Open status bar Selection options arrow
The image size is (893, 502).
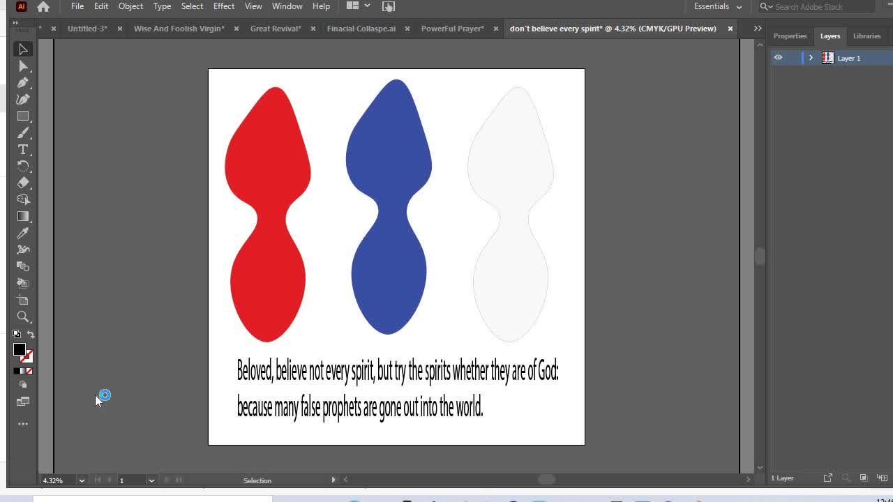(x=333, y=480)
